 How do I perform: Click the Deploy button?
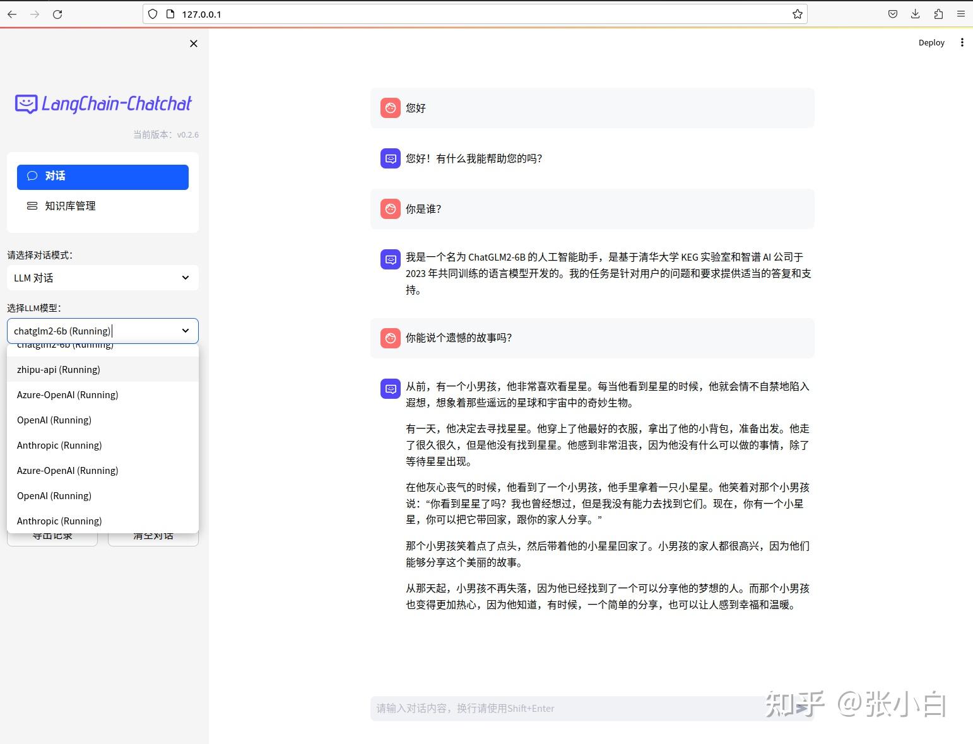click(x=931, y=42)
